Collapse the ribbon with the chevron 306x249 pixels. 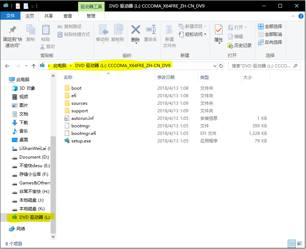click(293, 16)
